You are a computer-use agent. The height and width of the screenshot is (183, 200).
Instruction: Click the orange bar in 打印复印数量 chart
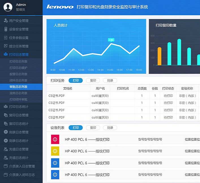click(x=160, y=56)
